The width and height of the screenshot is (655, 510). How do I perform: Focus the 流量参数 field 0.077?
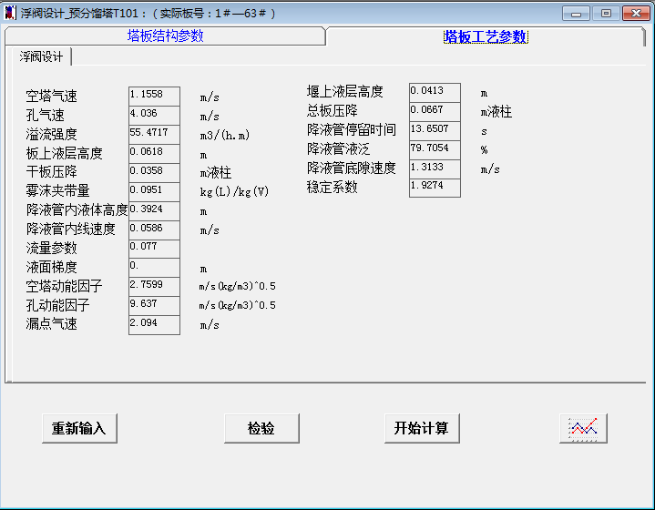[x=154, y=249]
